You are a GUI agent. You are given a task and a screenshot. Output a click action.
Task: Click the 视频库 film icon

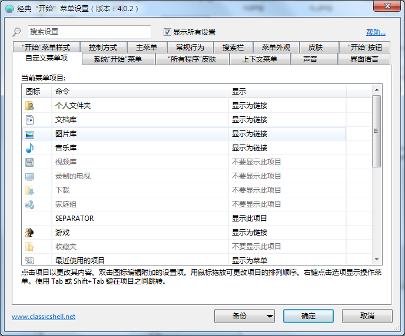29,162
